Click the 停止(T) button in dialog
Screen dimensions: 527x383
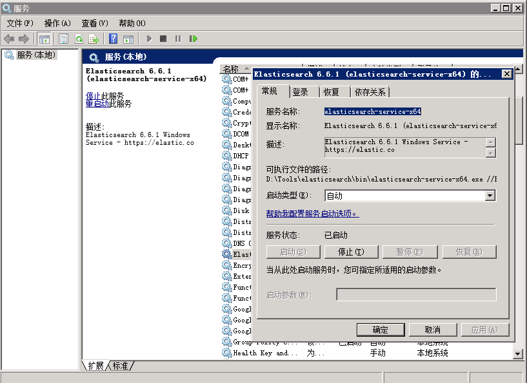tap(351, 252)
